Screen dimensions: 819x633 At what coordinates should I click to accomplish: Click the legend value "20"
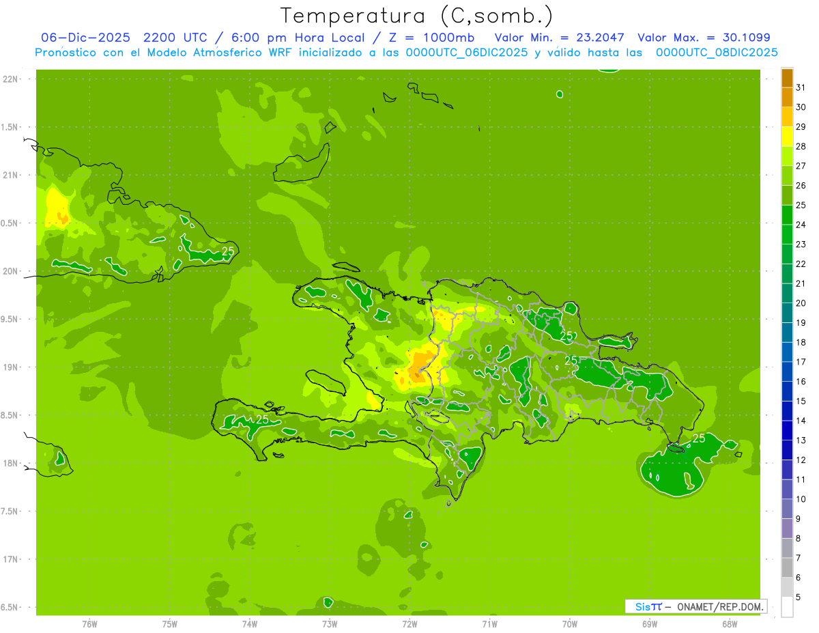[x=801, y=303]
